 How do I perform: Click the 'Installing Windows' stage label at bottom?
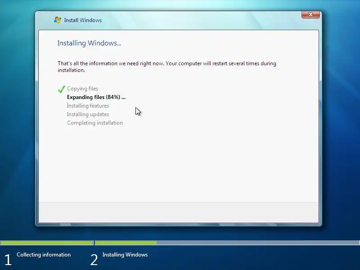(x=125, y=255)
